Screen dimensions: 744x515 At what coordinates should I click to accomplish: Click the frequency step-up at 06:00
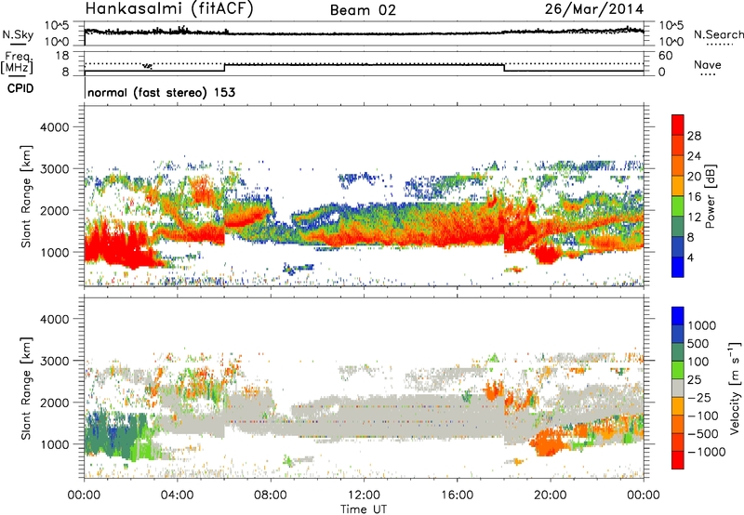[x=224, y=67]
